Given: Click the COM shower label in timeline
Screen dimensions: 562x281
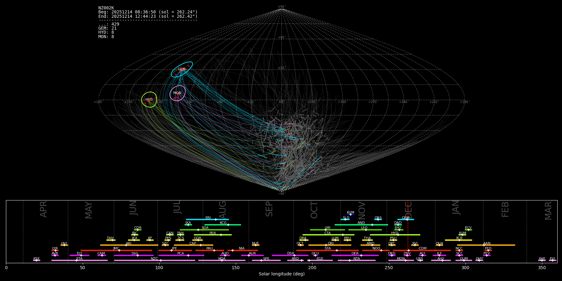Looking at the screenshot, I should tap(422, 249).
